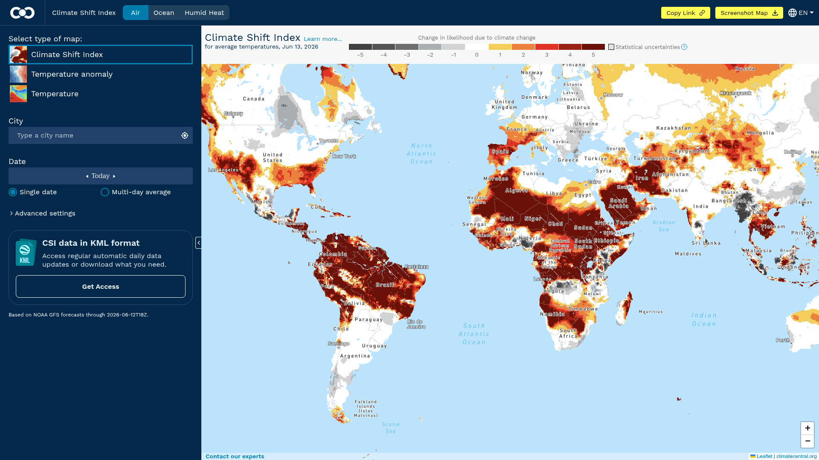Screen dimensions: 819x460
Task: Zoom in on the map
Action: click(807, 428)
